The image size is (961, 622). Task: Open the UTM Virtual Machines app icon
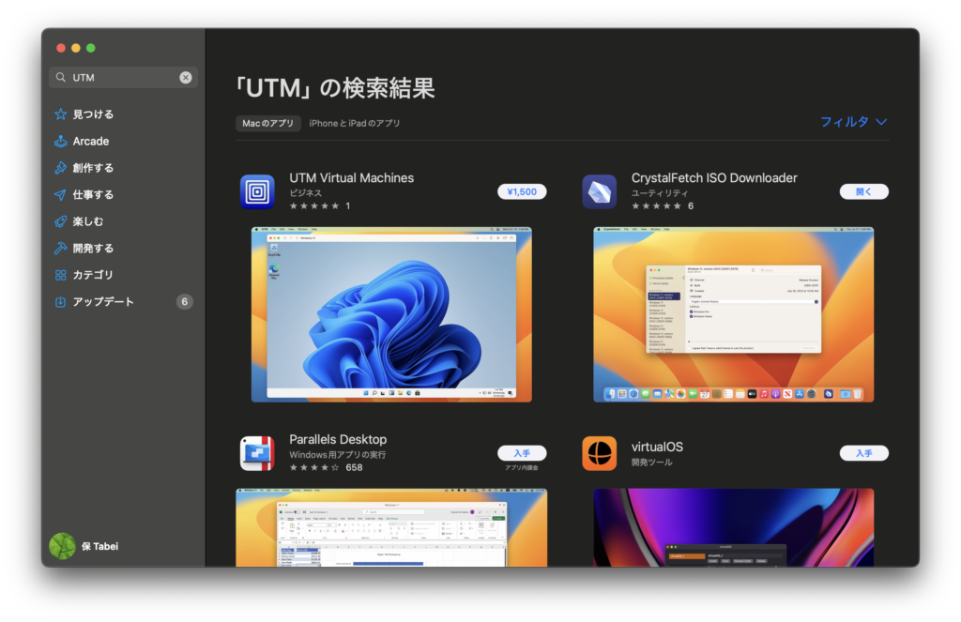coord(257,191)
